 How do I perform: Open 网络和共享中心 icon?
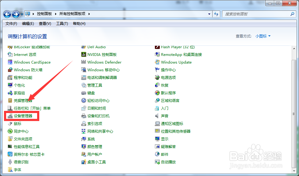(83, 131)
